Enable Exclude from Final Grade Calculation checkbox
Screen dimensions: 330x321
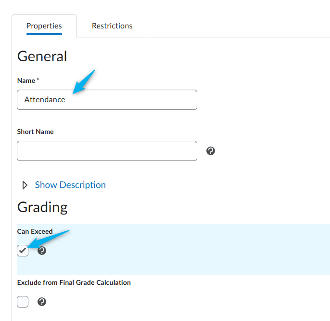click(23, 302)
